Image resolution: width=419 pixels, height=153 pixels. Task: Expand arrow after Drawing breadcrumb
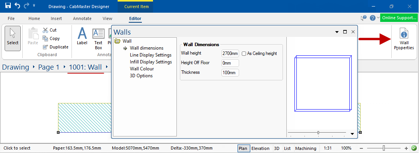(x=34, y=67)
